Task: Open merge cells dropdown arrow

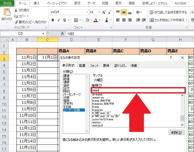Action: (x=186, y=20)
